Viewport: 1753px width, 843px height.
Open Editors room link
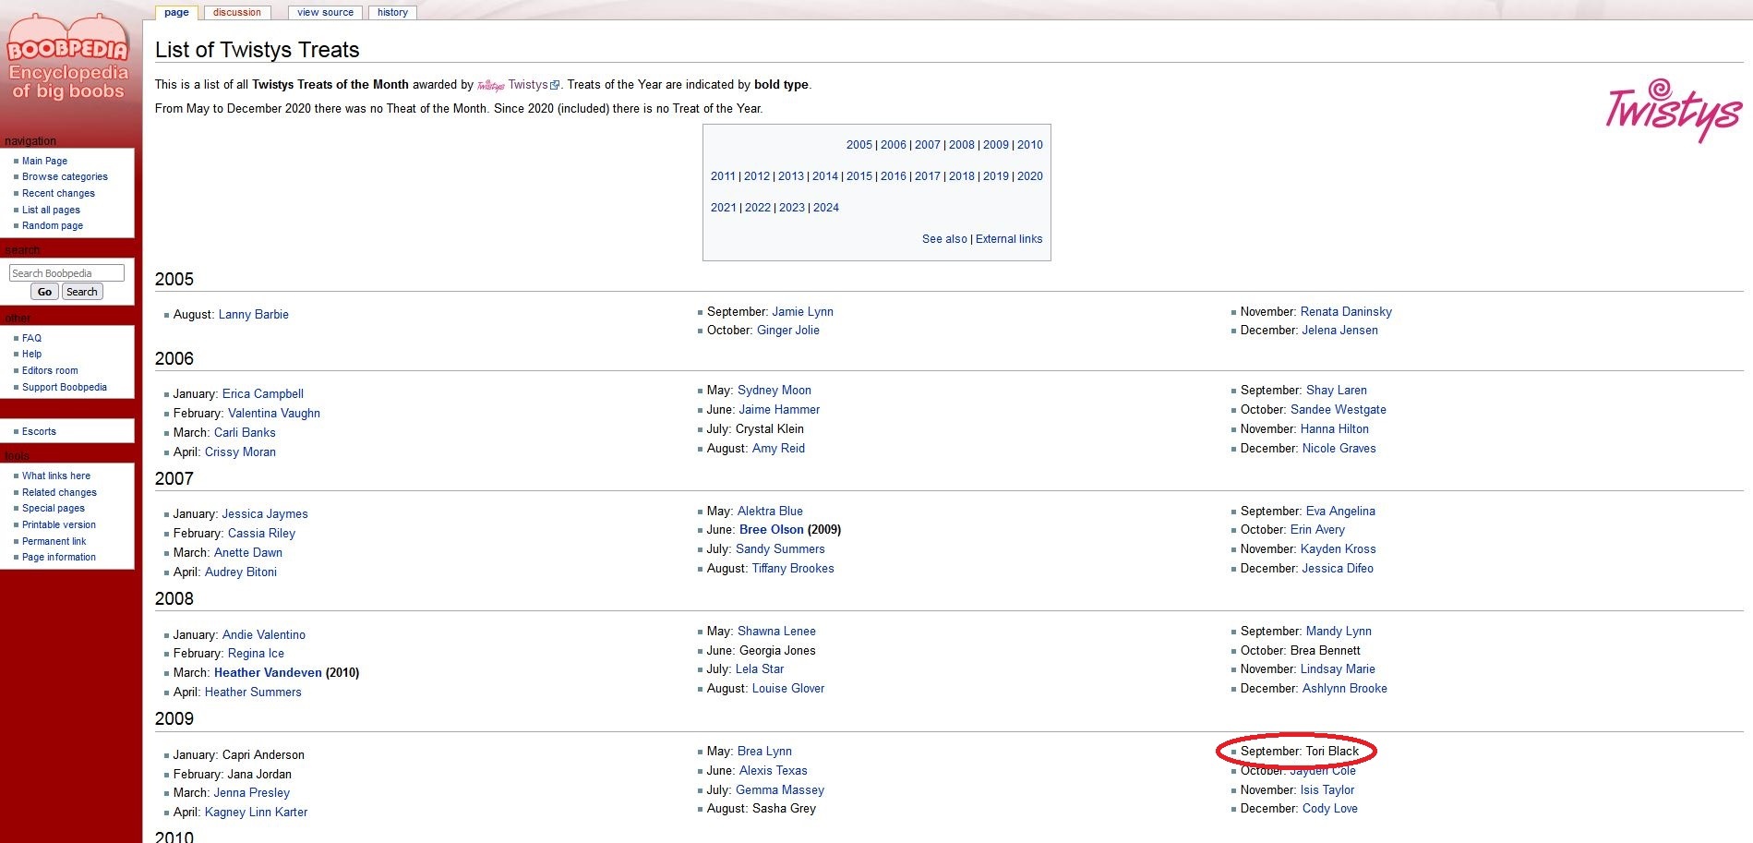click(x=50, y=370)
